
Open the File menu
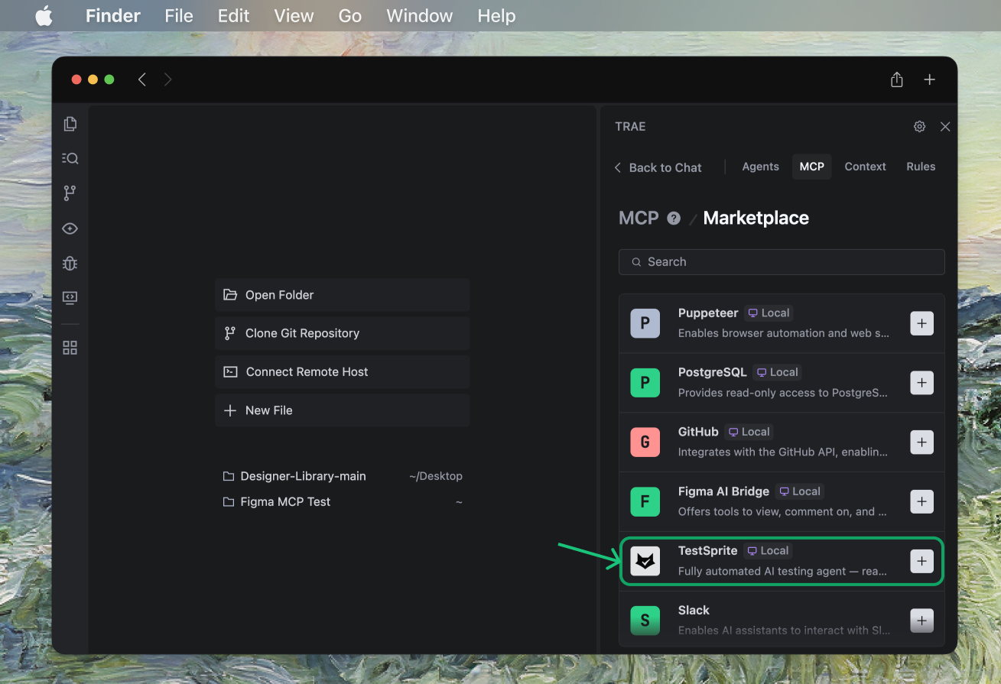[x=179, y=15]
